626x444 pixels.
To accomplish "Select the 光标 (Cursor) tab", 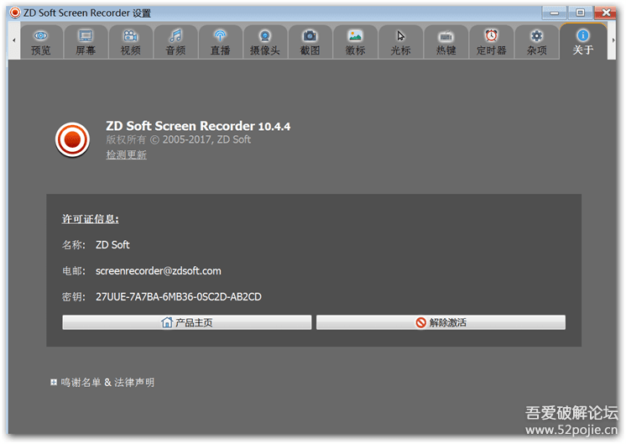I will click(x=401, y=42).
